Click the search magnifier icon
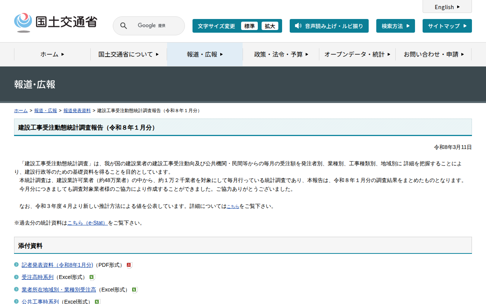This screenshot has width=486, height=304. 123,26
